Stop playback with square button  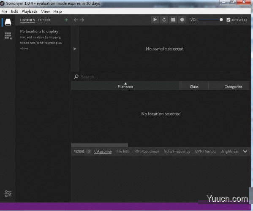click(x=173, y=20)
